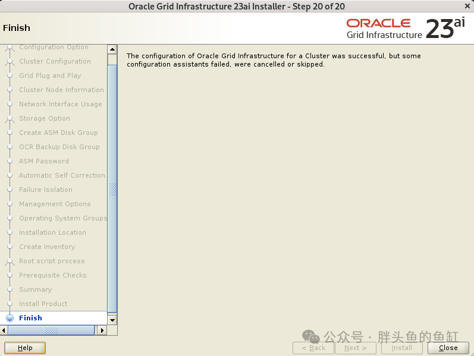Click the horizontal scroll right arrow
The image size is (474, 356).
coord(102,330)
